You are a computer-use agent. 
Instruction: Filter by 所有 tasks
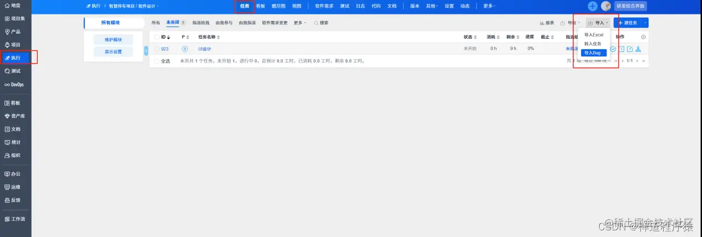156,23
